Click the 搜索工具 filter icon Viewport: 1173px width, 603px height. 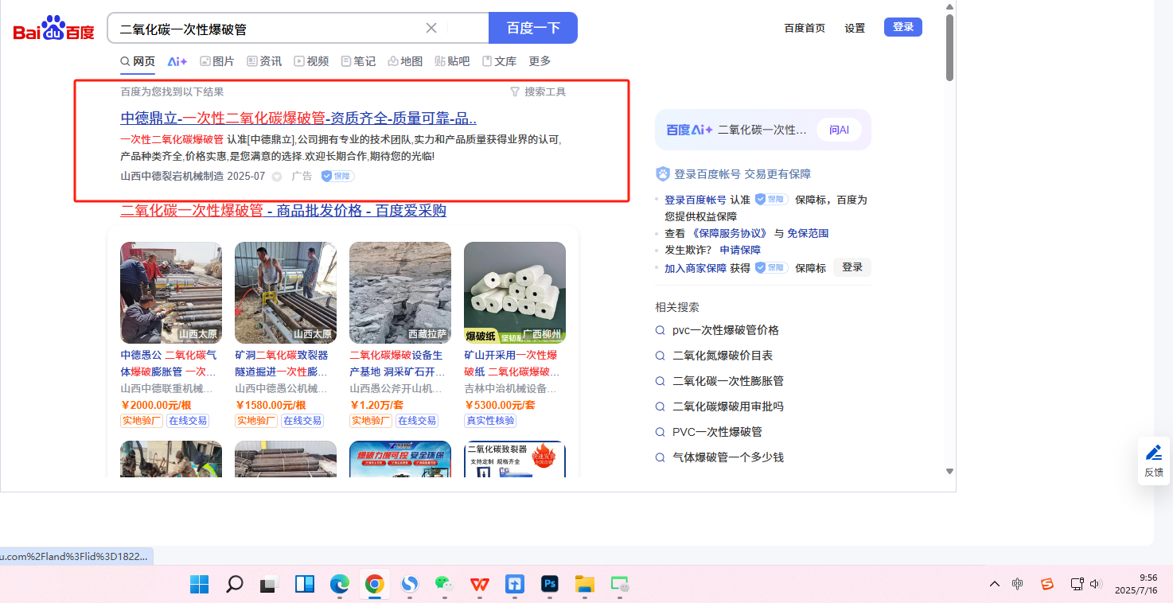tap(514, 91)
